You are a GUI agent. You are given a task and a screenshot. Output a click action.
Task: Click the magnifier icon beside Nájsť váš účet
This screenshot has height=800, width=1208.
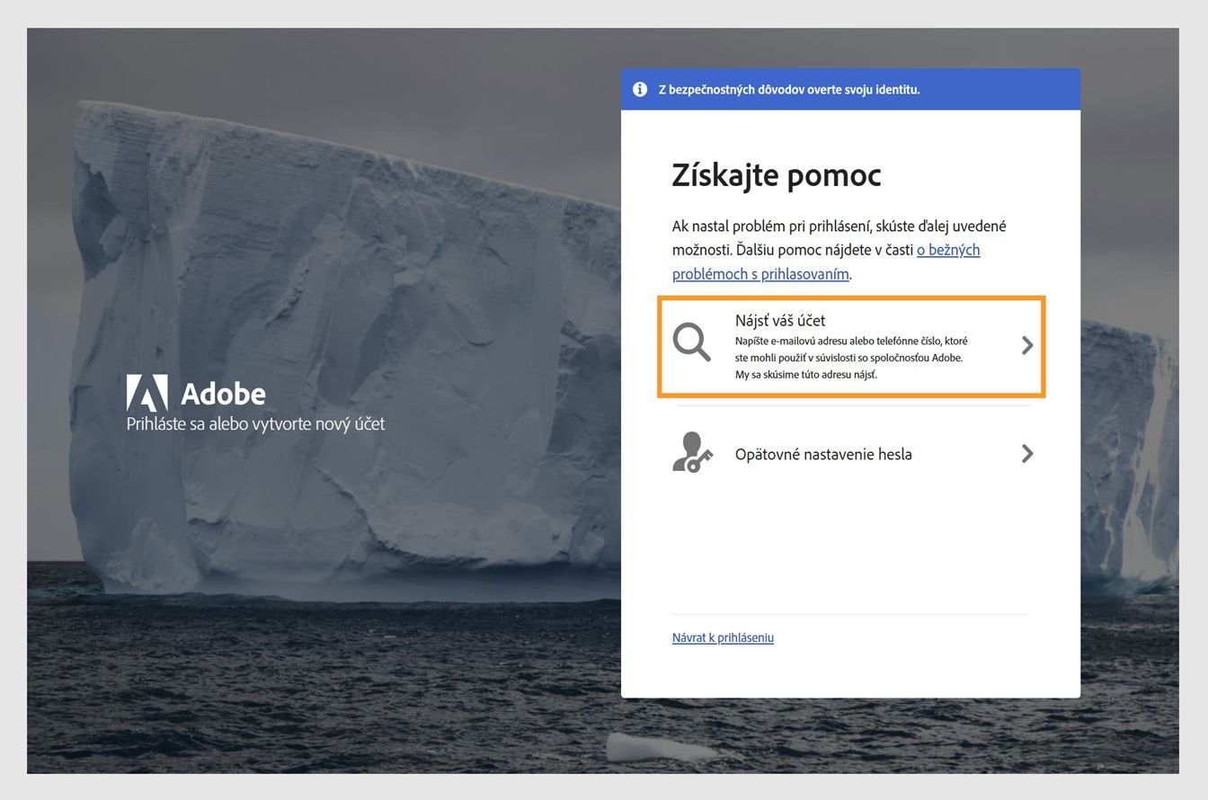691,342
